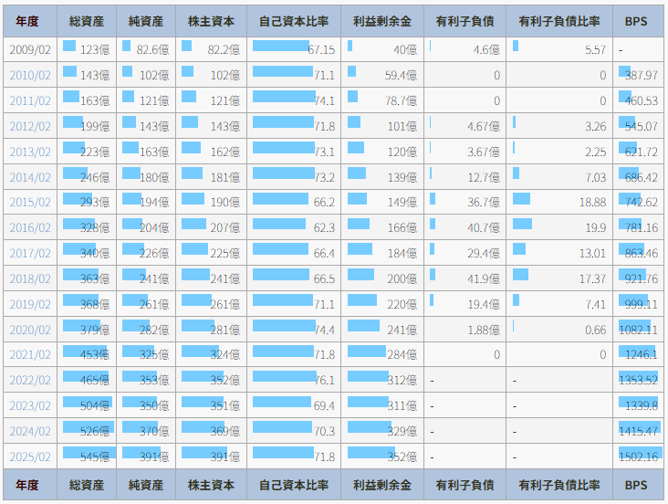
Task: Click the top 有利子負債比率 header cell
Action: (x=558, y=22)
